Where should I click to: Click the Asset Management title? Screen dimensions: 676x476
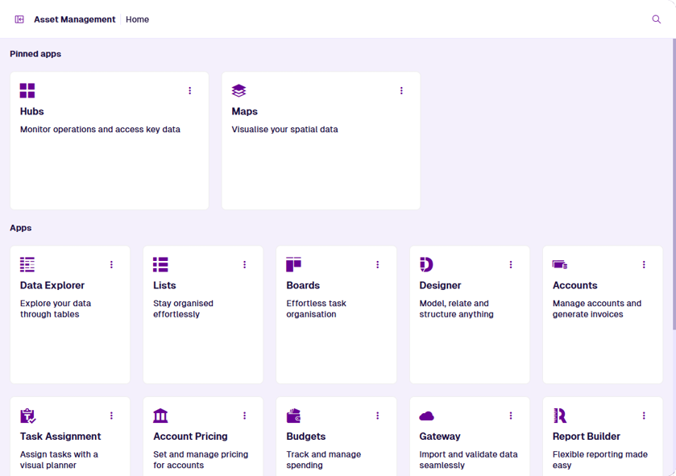(x=74, y=19)
